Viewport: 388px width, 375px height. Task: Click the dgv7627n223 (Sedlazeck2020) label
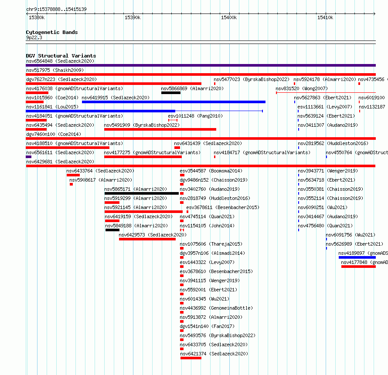(x=61, y=79)
